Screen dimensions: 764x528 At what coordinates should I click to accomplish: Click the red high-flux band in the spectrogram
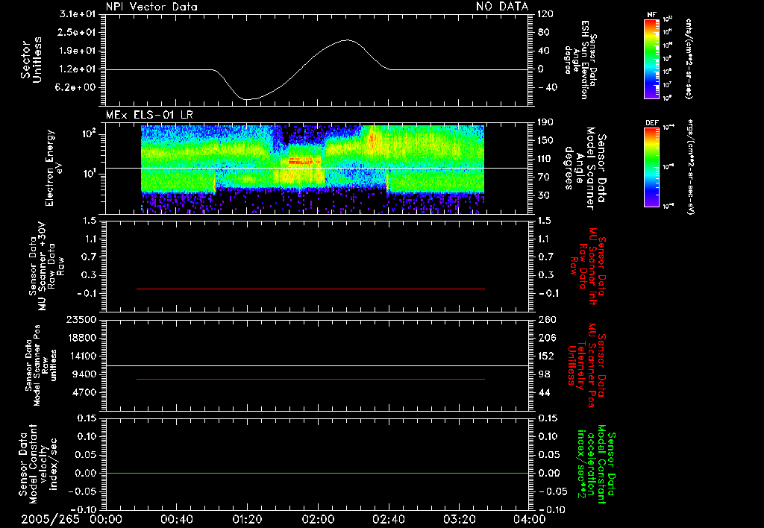tap(305, 161)
